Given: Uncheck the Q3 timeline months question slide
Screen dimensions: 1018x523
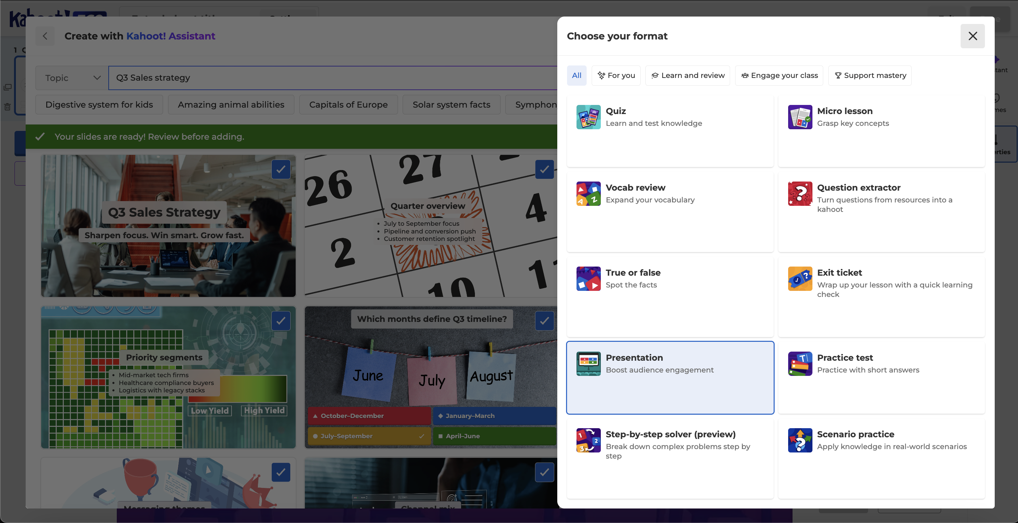Looking at the screenshot, I should (544, 321).
